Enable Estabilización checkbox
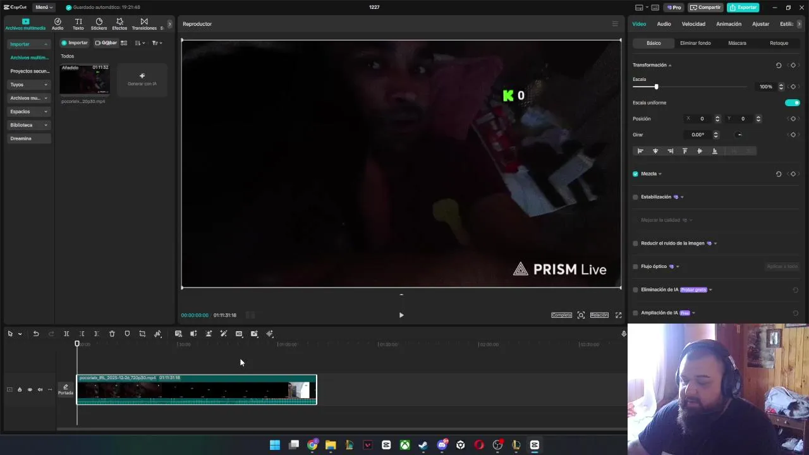Screen dimensions: 809x455 pyautogui.click(x=635, y=197)
